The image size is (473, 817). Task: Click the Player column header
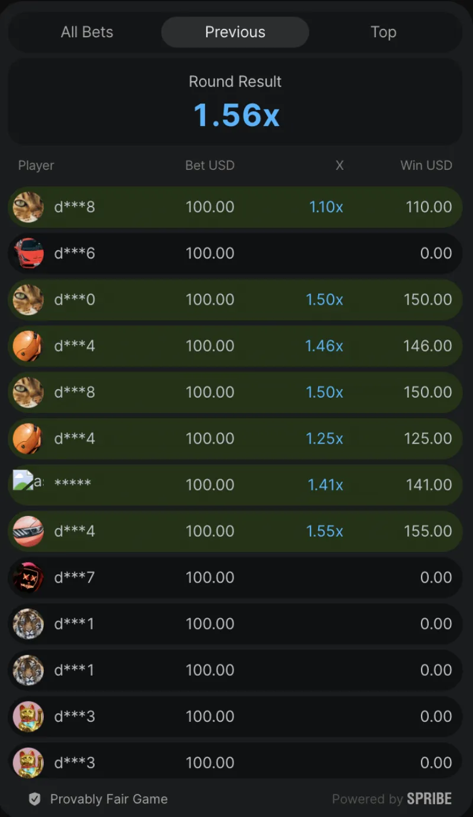click(36, 166)
